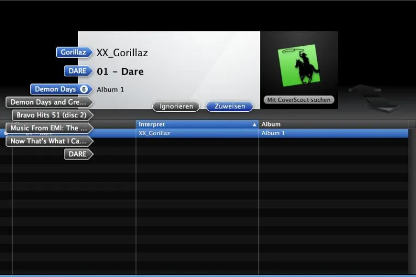The height and width of the screenshot is (277, 416).
Task: Pick the Demon Days and Gre... suggestion
Action: tap(49, 102)
